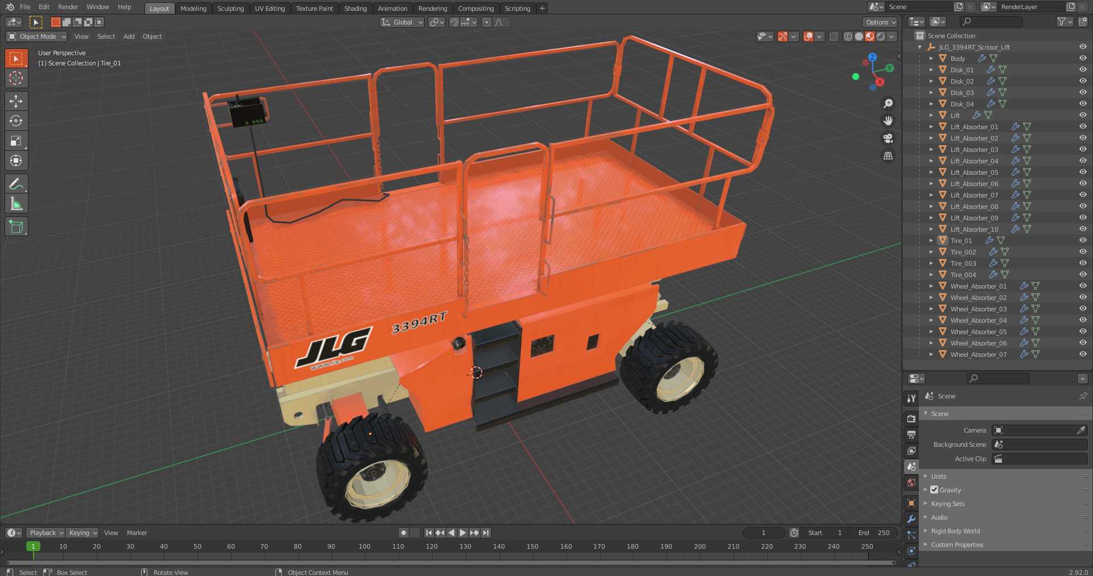Toggle auto keying record button
The width and height of the screenshot is (1093, 576).
404,533
